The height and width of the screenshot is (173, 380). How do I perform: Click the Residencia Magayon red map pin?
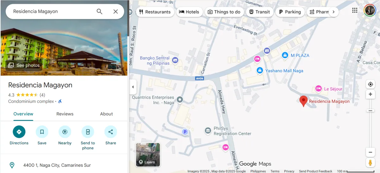[303, 101]
